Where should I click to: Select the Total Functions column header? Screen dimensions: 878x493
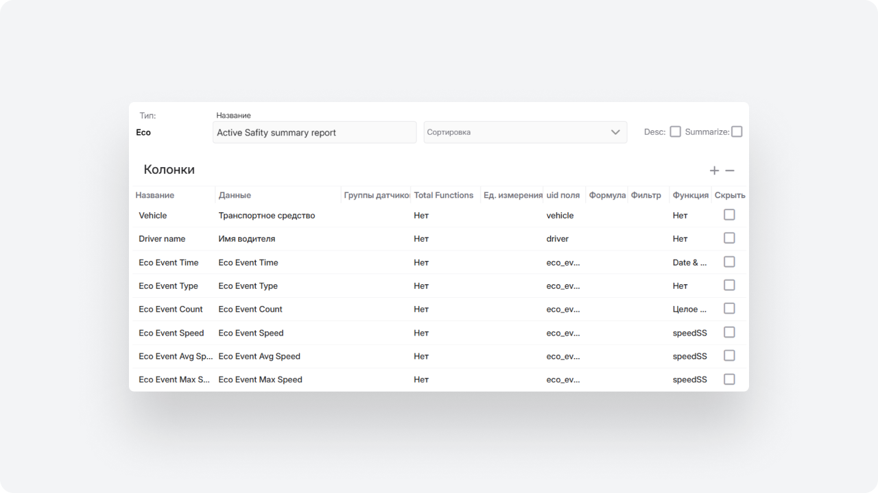pyautogui.click(x=443, y=195)
